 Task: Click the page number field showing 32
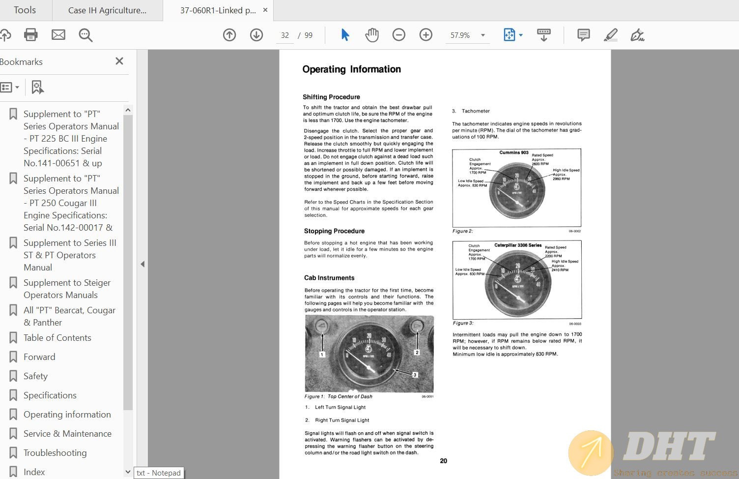[x=285, y=35]
